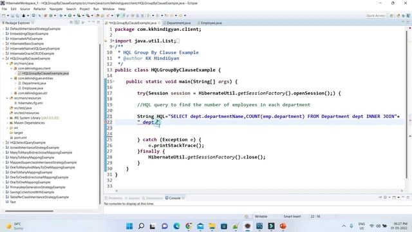The width and height of the screenshot is (412, 232).
Task: Click the Save toolbar icon
Action: coord(12,15)
